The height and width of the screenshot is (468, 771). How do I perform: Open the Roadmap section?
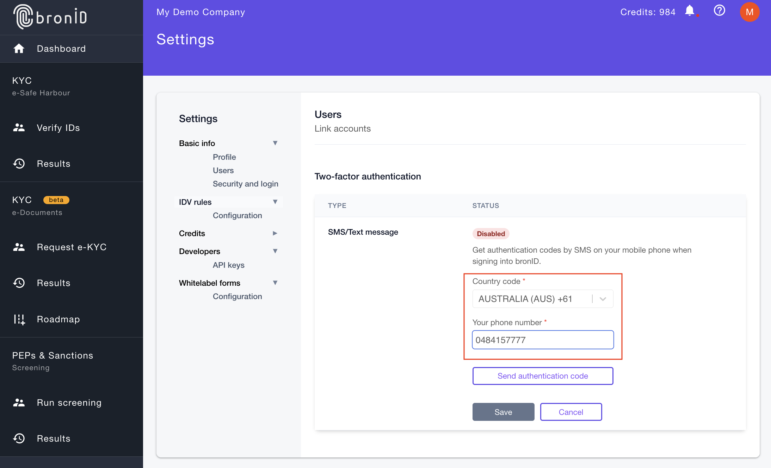point(58,319)
